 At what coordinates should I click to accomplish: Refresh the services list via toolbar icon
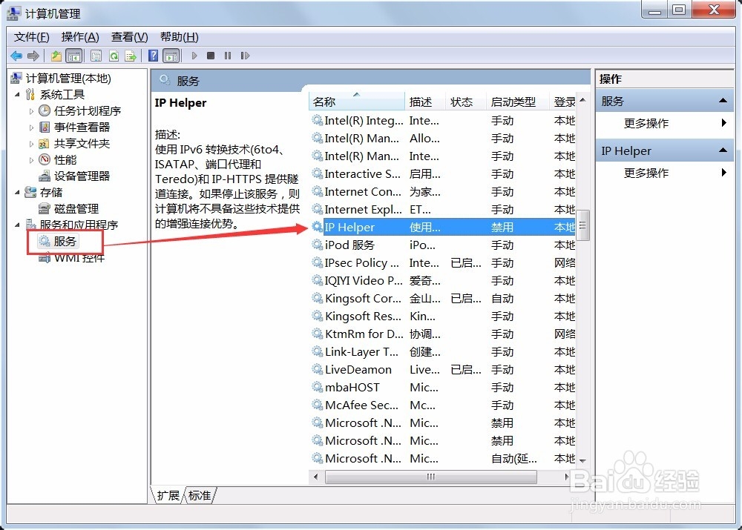(115, 56)
